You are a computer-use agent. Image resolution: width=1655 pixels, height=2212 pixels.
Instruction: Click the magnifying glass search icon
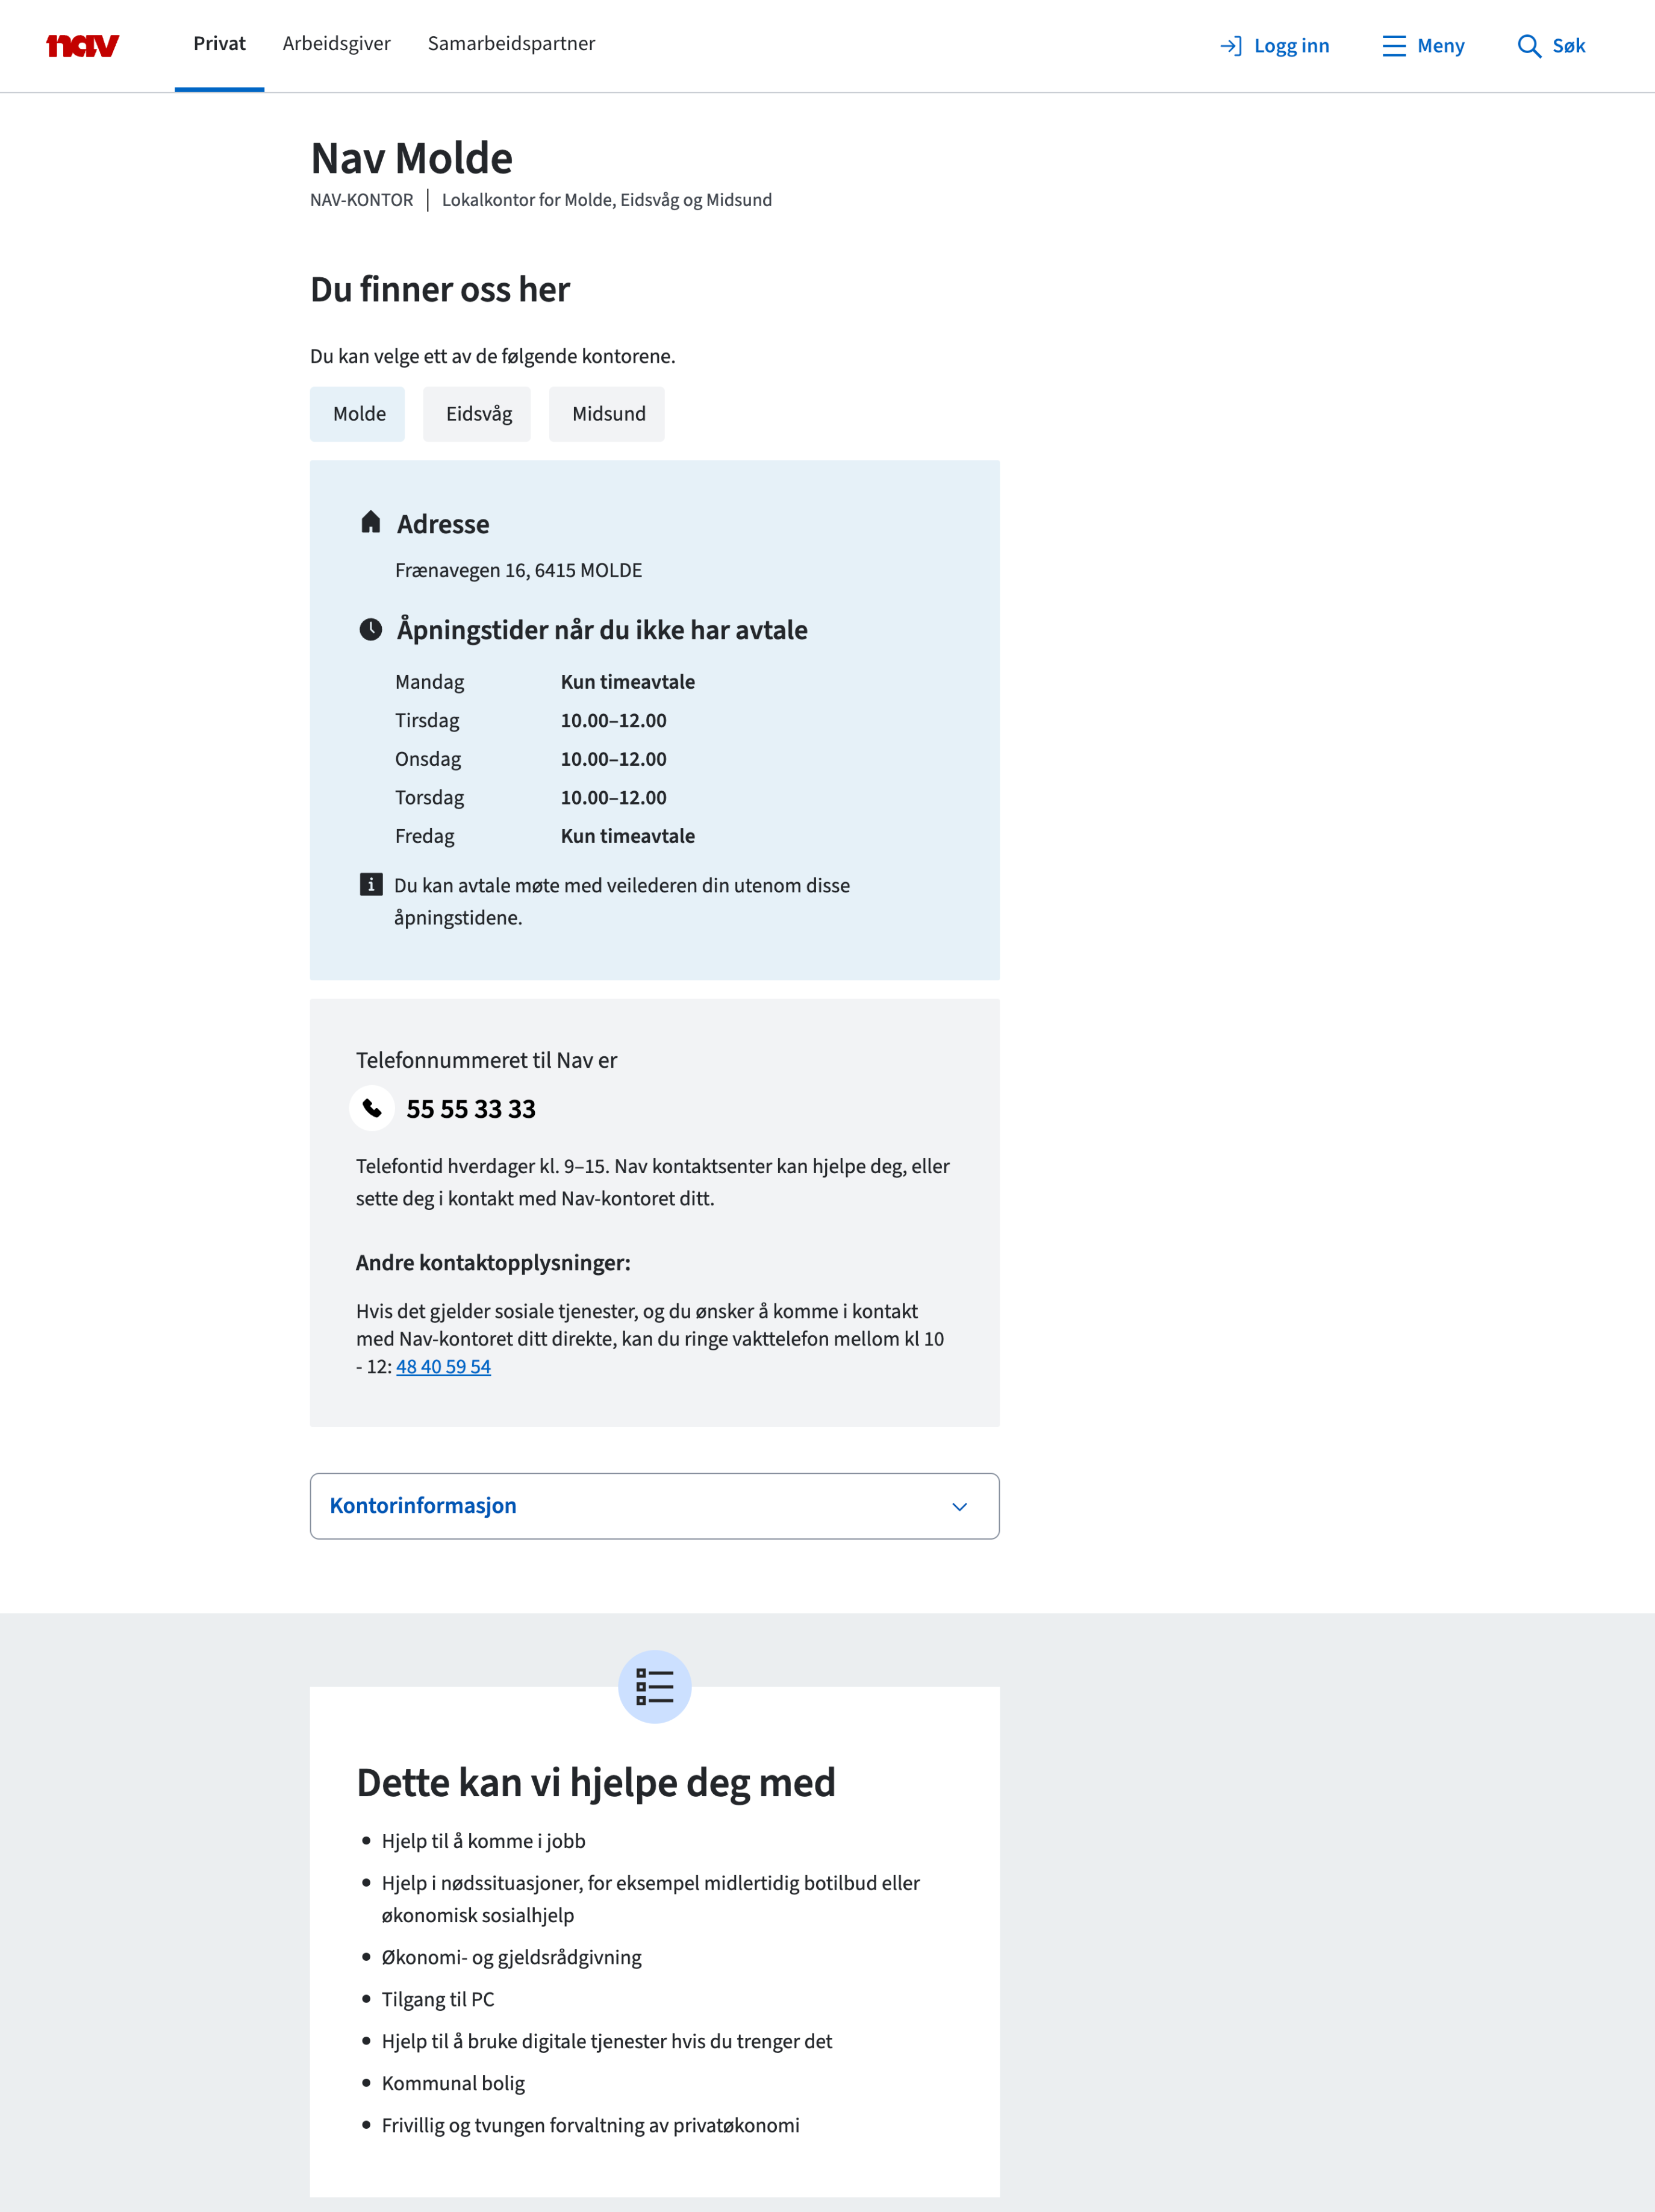pyautogui.click(x=1528, y=46)
